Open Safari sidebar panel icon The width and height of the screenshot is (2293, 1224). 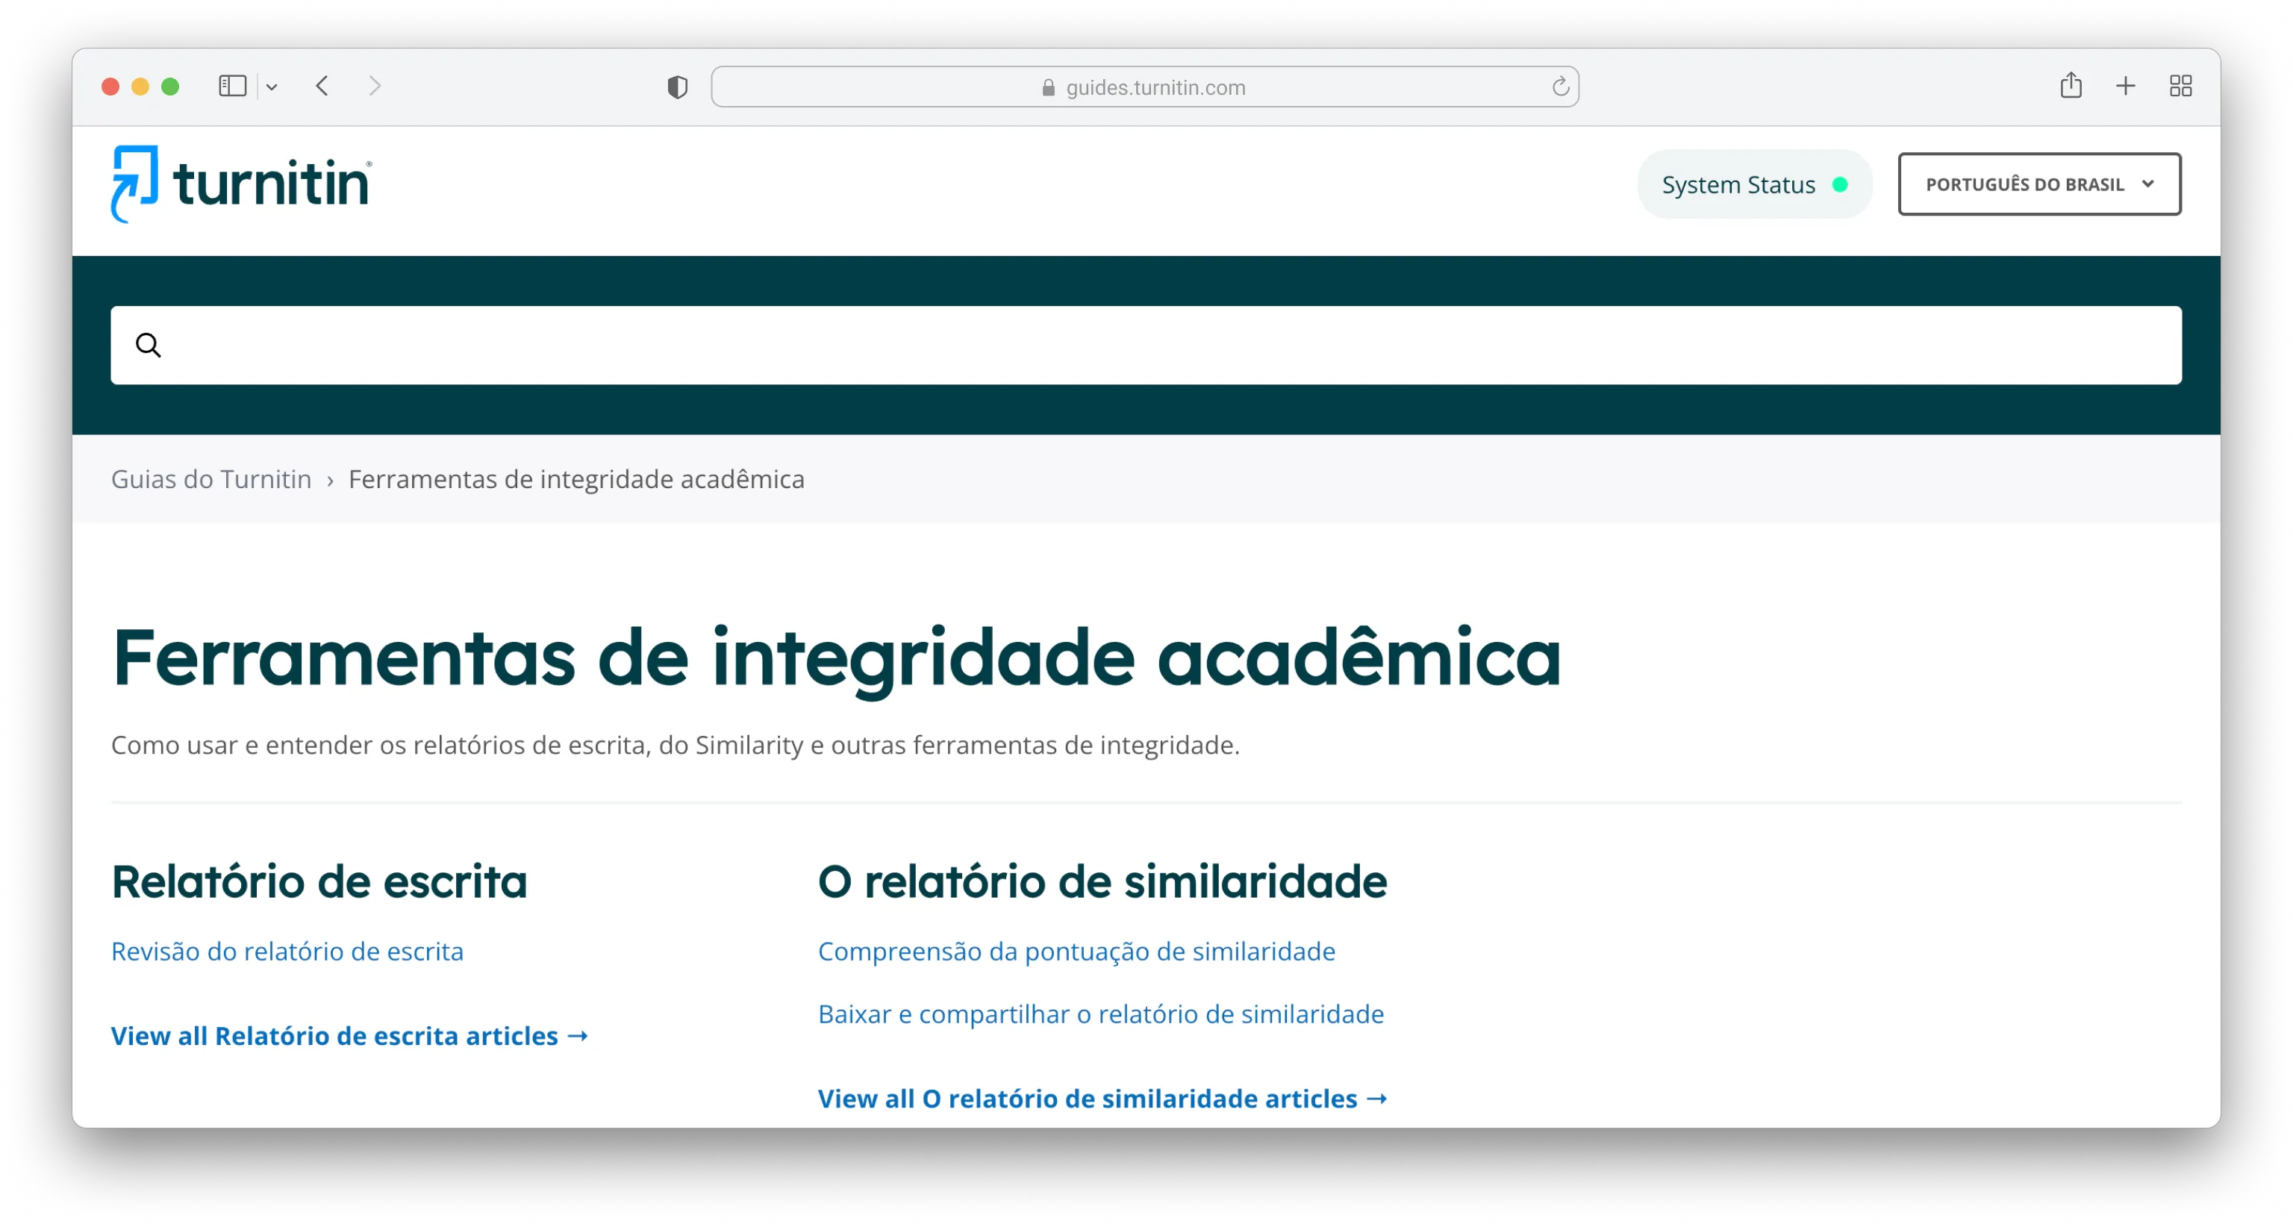point(232,87)
